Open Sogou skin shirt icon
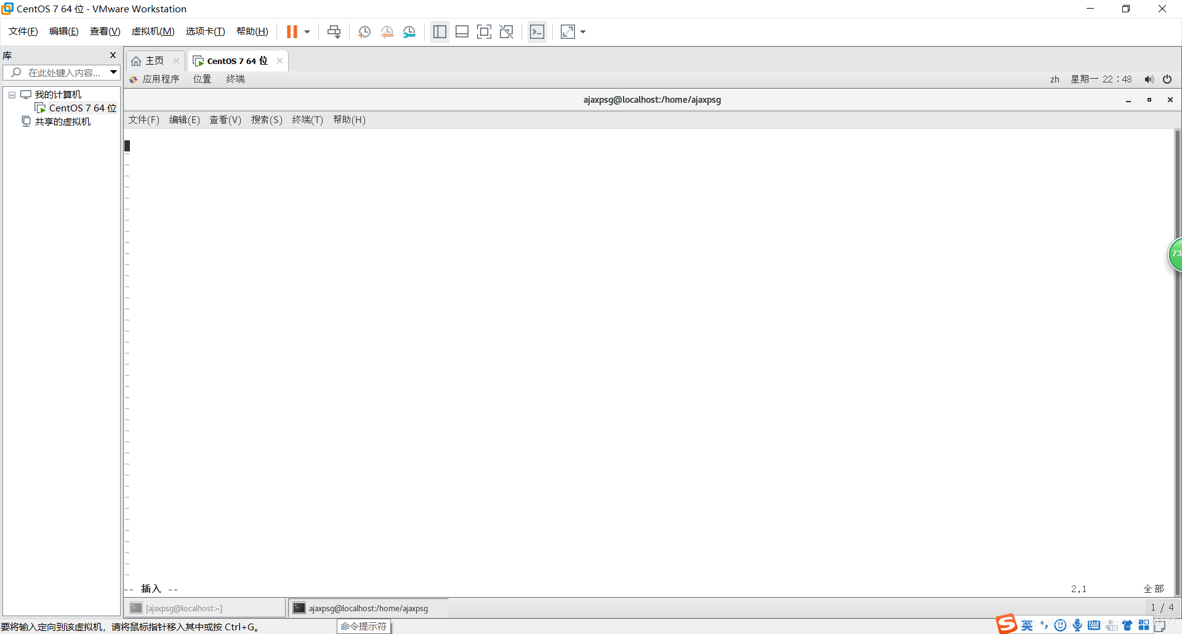This screenshot has height=634, width=1182. click(x=1127, y=625)
